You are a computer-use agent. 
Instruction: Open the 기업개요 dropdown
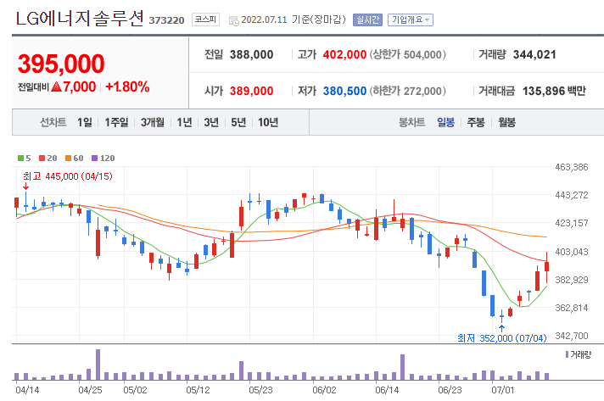click(411, 19)
